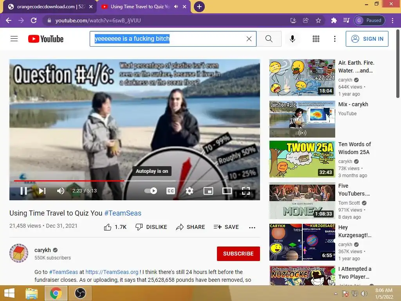
Task: Show hidden system tray icons
Action: click(336, 294)
